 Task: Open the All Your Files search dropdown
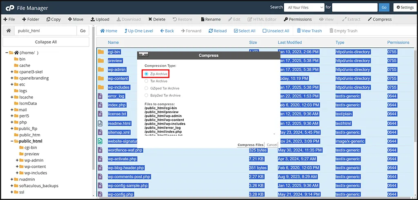[x=304, y=7]
